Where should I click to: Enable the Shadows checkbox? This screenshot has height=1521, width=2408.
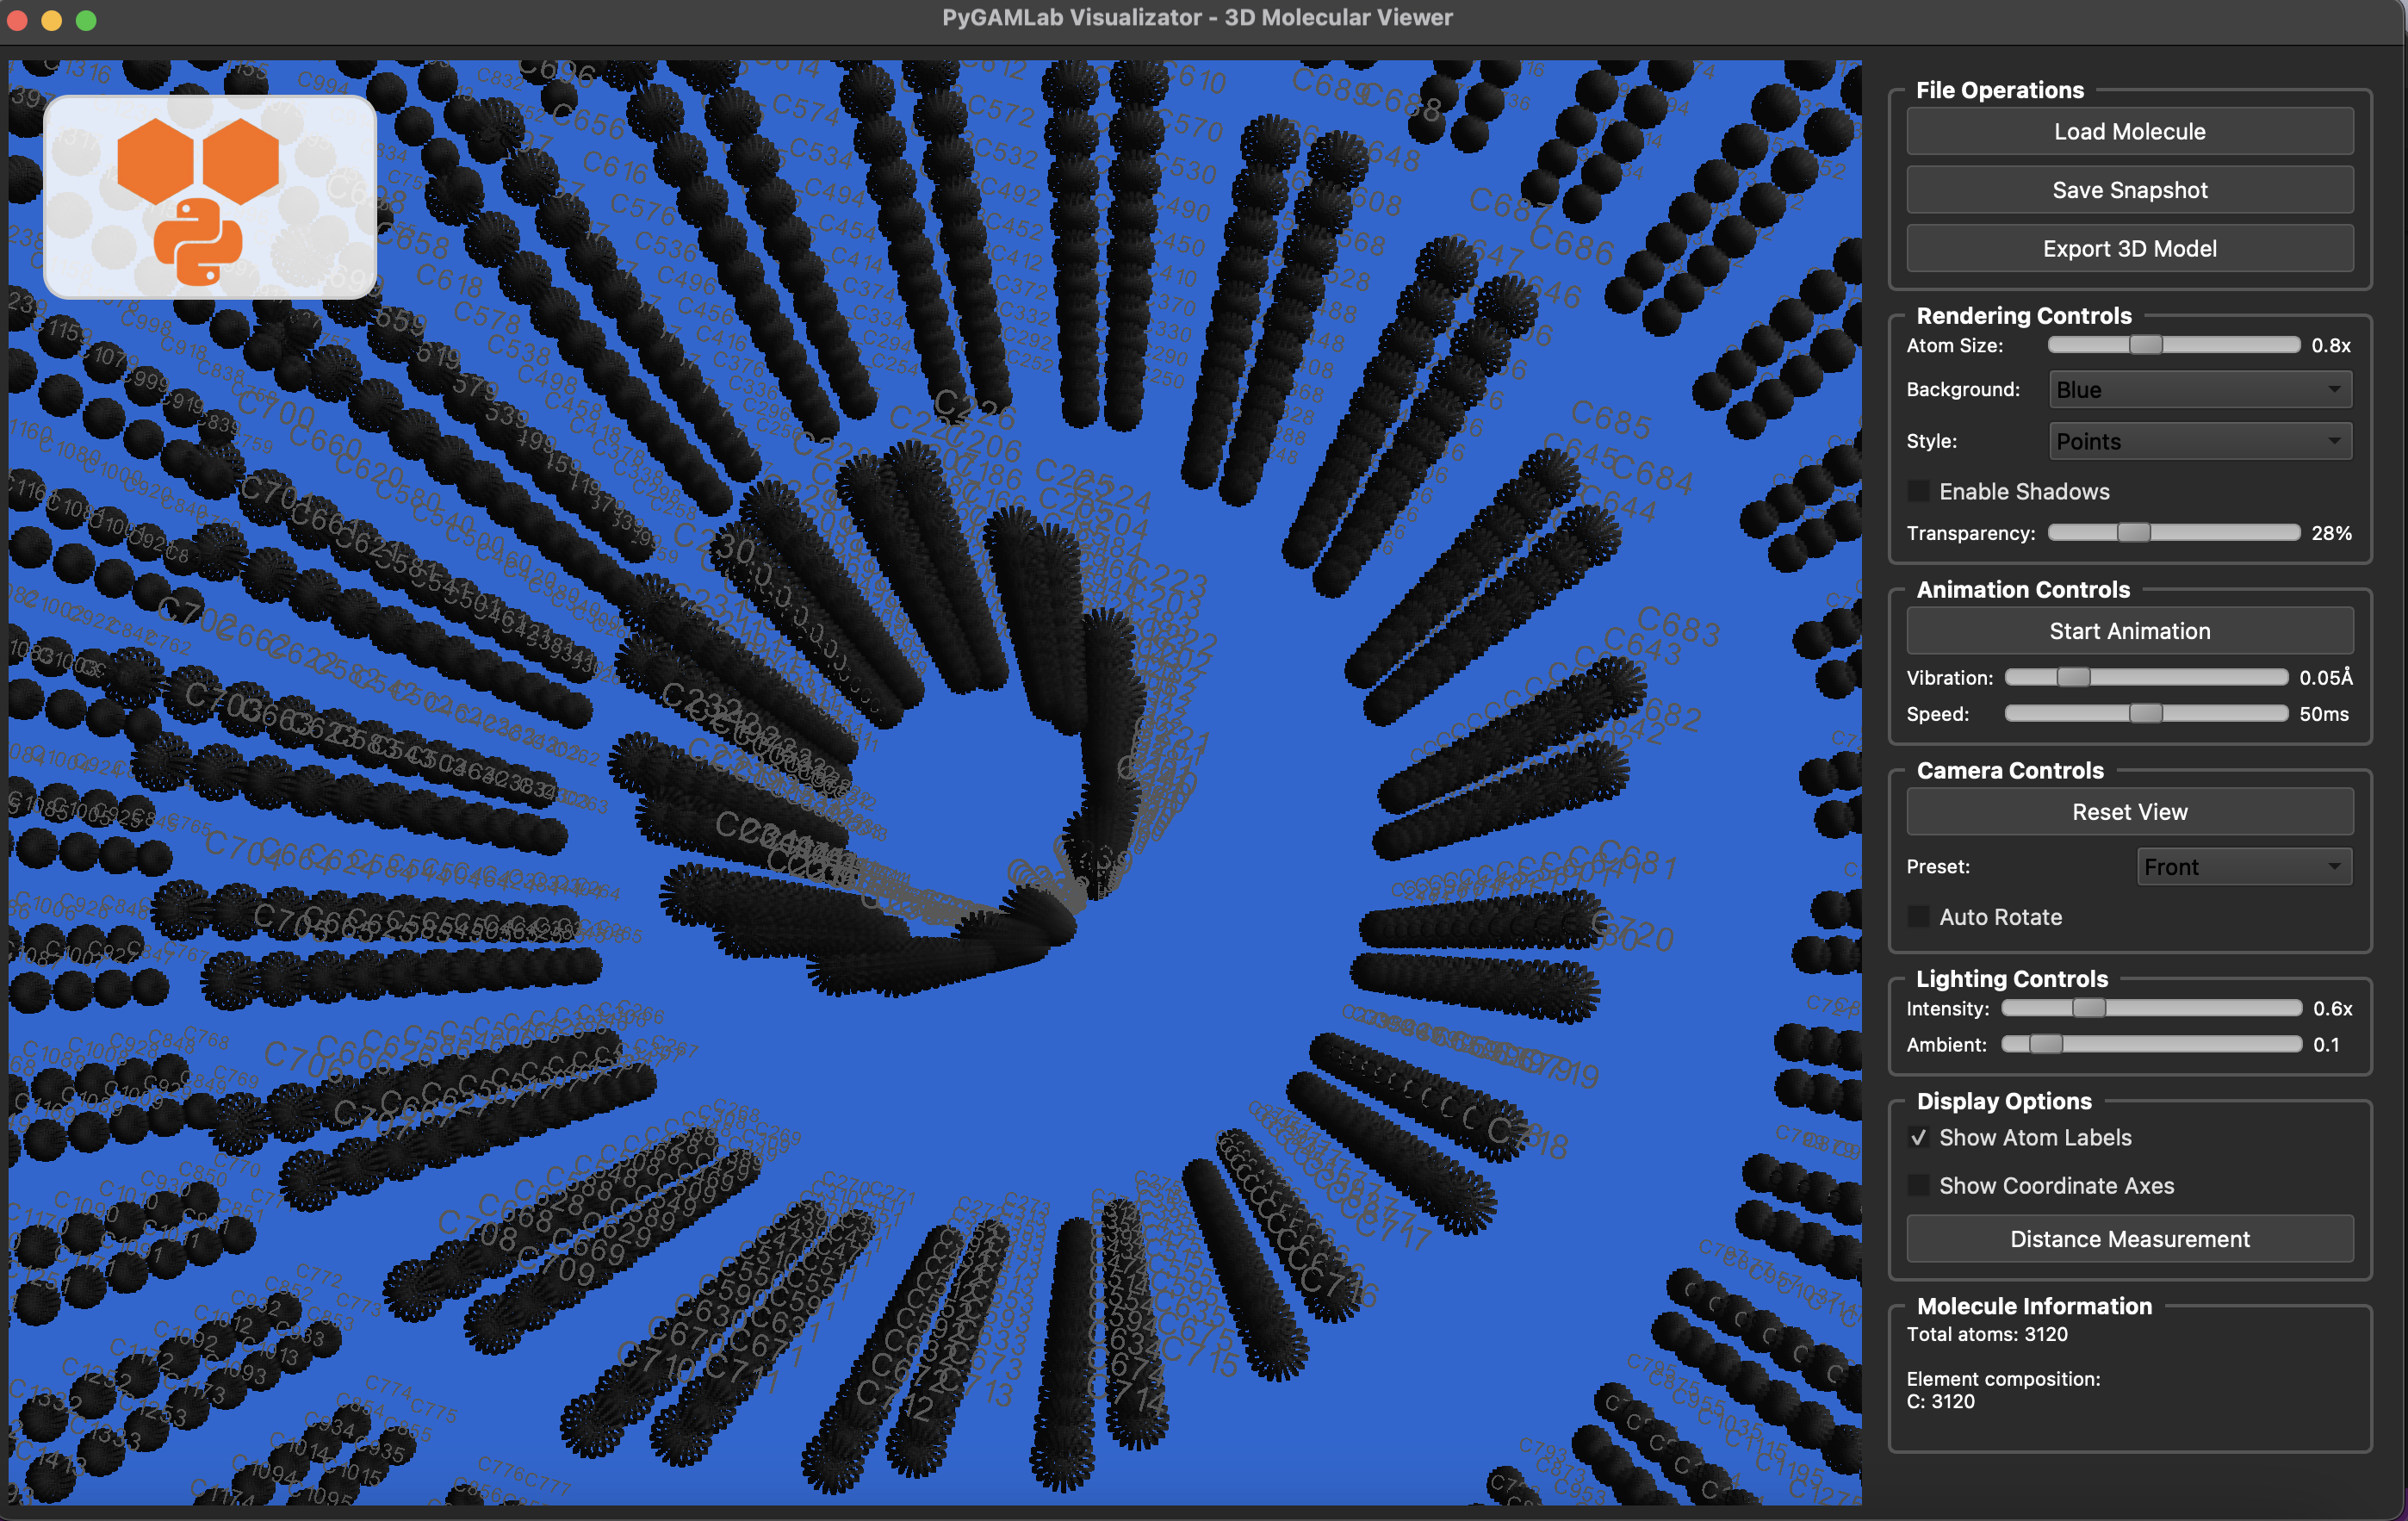pyautogui.click(x=1918, y=491)
